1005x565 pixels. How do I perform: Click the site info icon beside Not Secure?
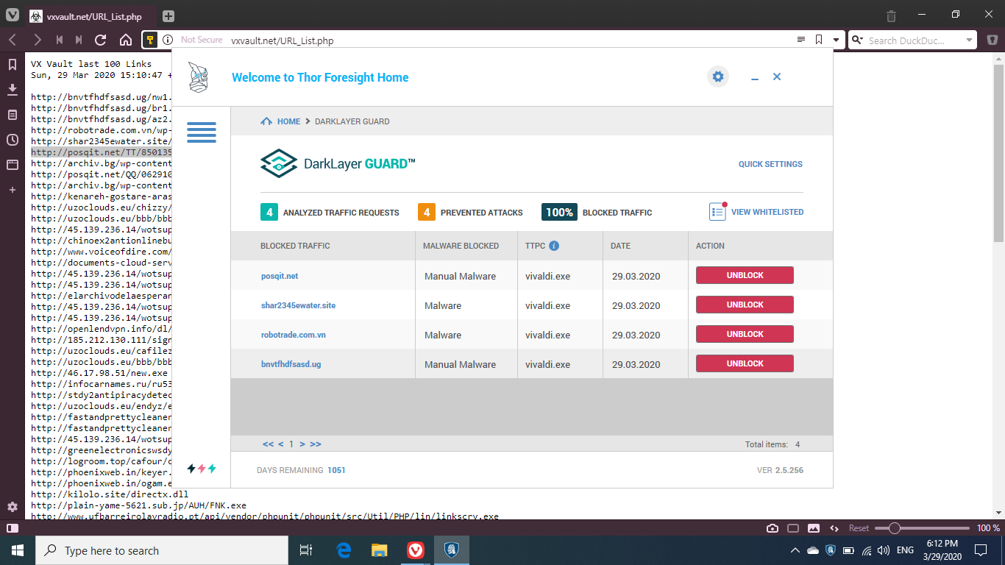168,40
